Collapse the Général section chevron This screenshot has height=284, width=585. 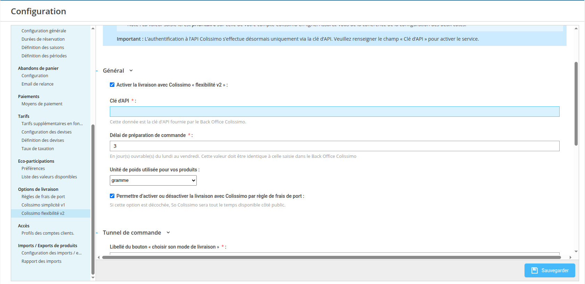[131, 71]
